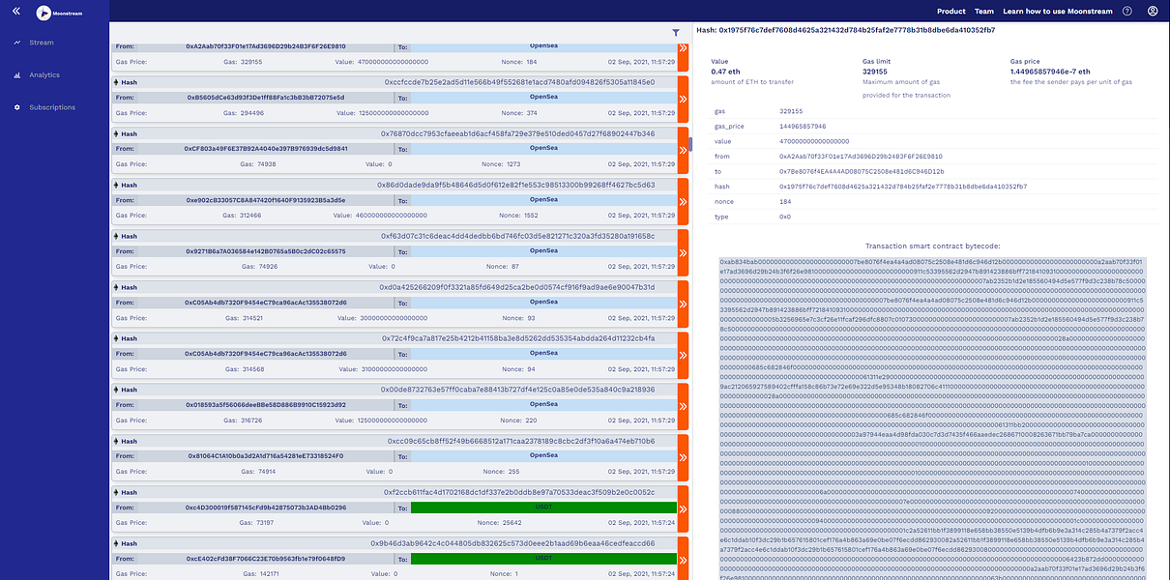Click Ethereum icon beside hash 0xd0a425266209…
This screenshot has width=1170, height=580.
[117, 287]
